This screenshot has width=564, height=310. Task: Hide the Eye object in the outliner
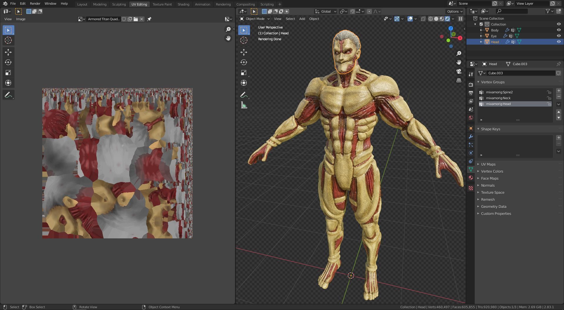[559, 36]
